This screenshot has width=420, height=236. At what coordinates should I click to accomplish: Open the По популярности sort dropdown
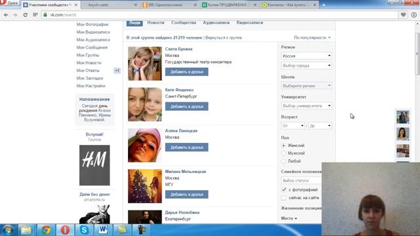pos(312,38)
